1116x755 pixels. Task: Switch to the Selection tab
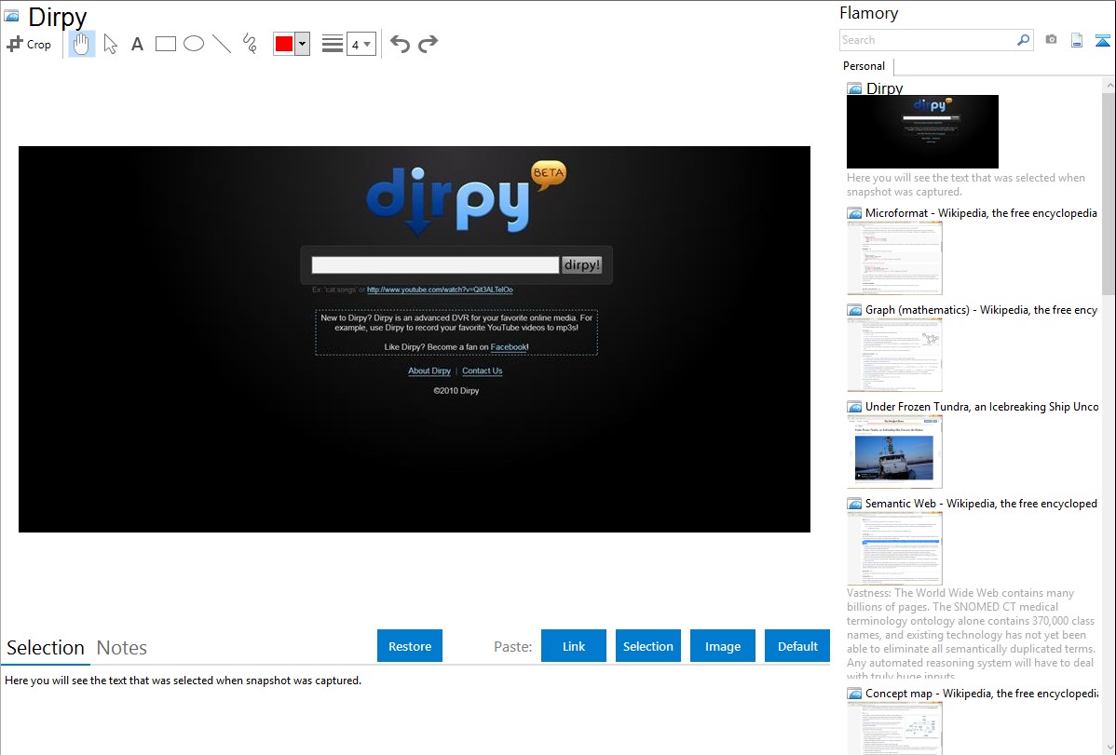(46, 648)
